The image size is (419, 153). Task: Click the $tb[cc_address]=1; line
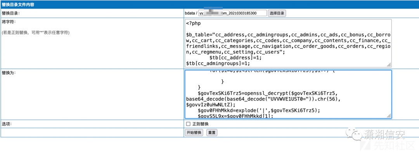[x=235, y=58]
